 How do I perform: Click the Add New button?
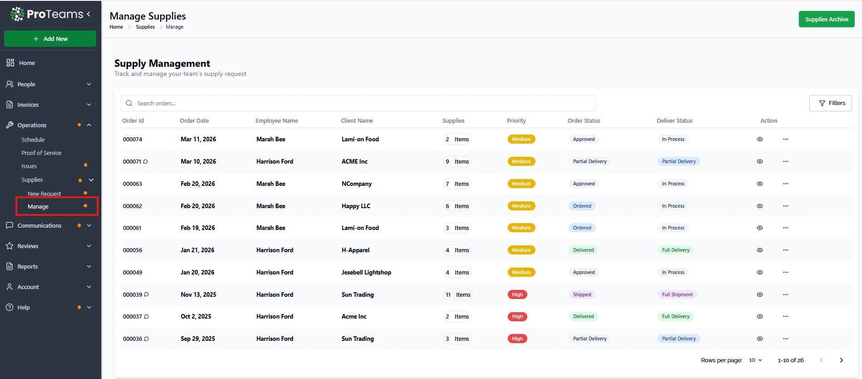[50, 39]
